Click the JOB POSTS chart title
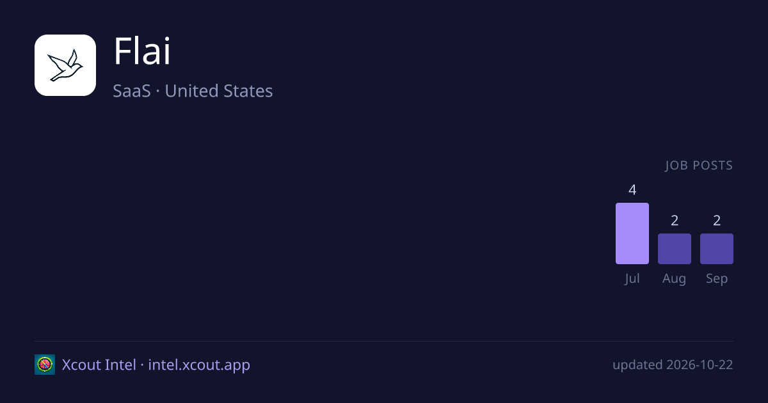 699,166
